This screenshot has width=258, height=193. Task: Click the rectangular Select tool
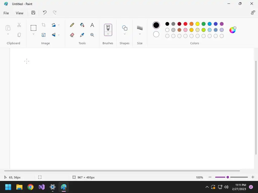(x=34, y=28)
